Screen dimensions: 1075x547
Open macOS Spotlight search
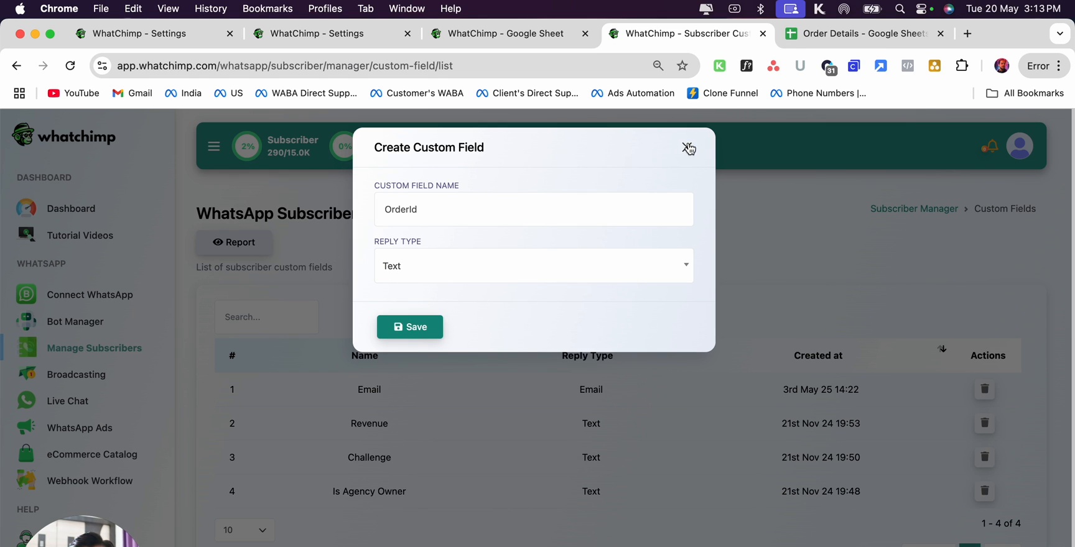pos(900,9)
